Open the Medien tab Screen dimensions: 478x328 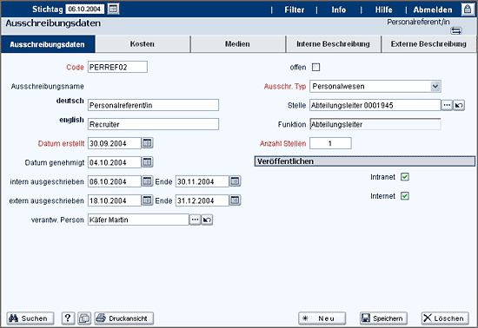click(238, 44)
